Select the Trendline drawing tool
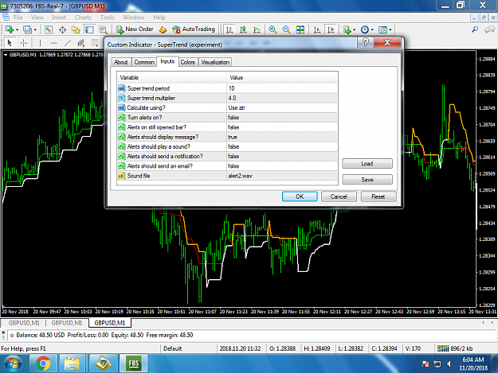 click(x=68, y=42)
